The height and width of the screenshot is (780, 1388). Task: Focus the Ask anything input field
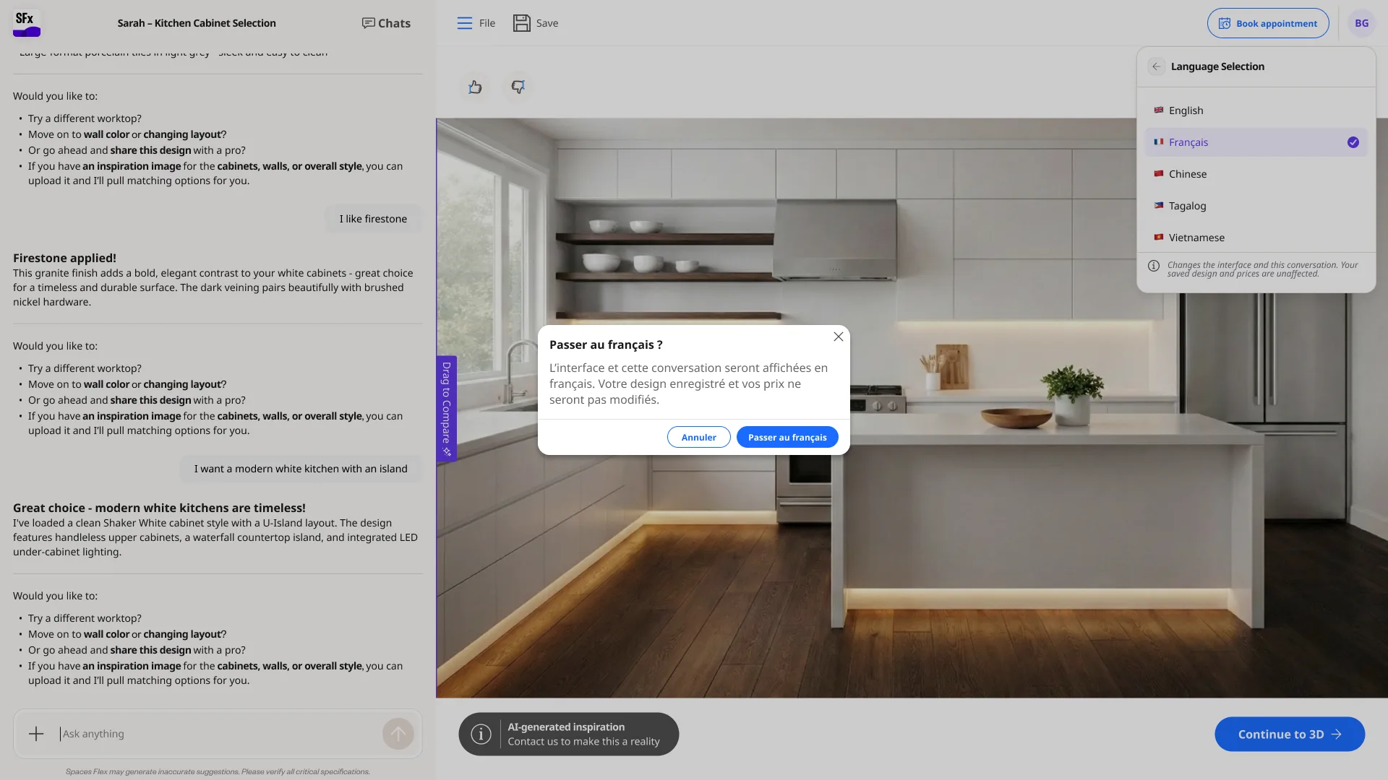coord(217,734)
